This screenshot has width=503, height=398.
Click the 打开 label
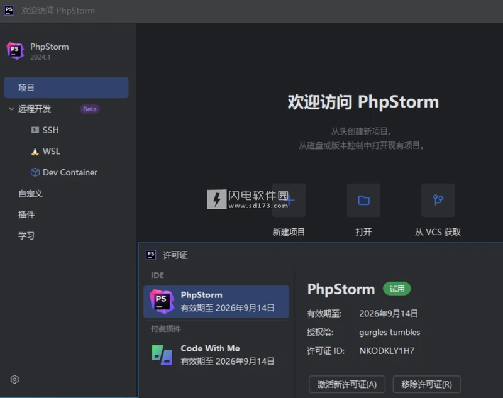(x=363, y=232)
